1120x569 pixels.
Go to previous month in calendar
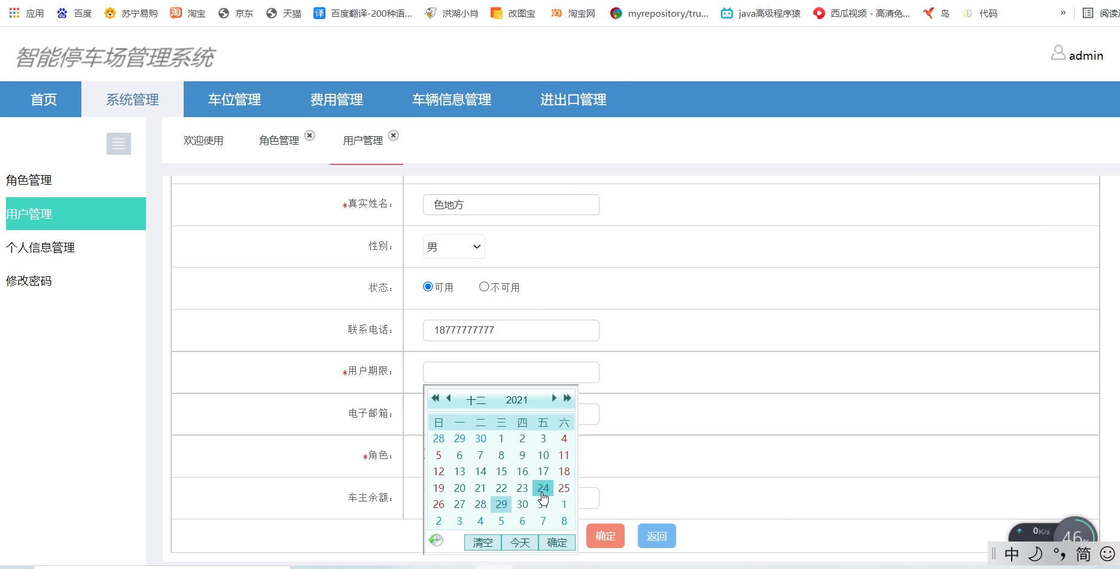pyautogui.click(x=448, y=398)
